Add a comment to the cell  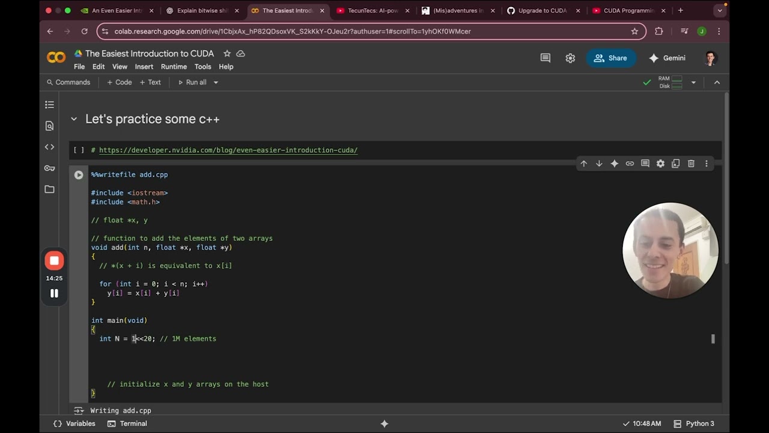click(x=645, y=164)
